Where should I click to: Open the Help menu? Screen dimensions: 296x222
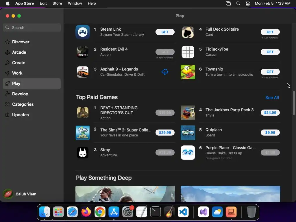[92, 3]
